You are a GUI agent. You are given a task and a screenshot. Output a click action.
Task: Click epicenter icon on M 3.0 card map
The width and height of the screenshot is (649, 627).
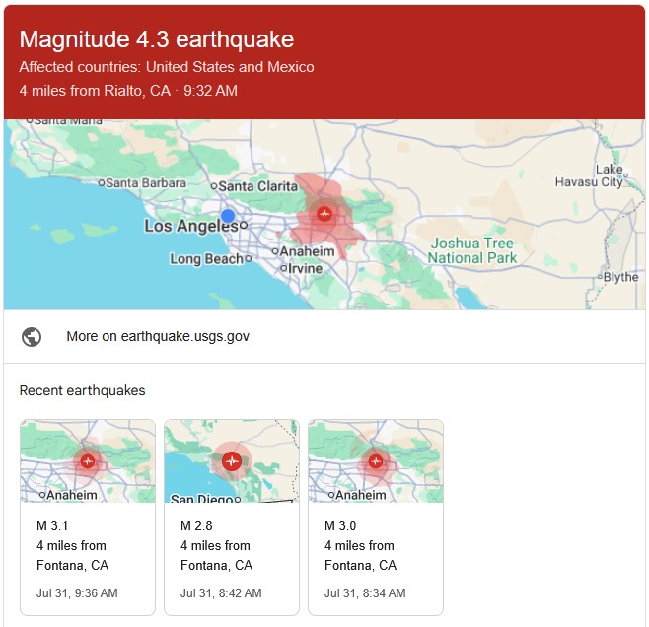pos(376,460)
